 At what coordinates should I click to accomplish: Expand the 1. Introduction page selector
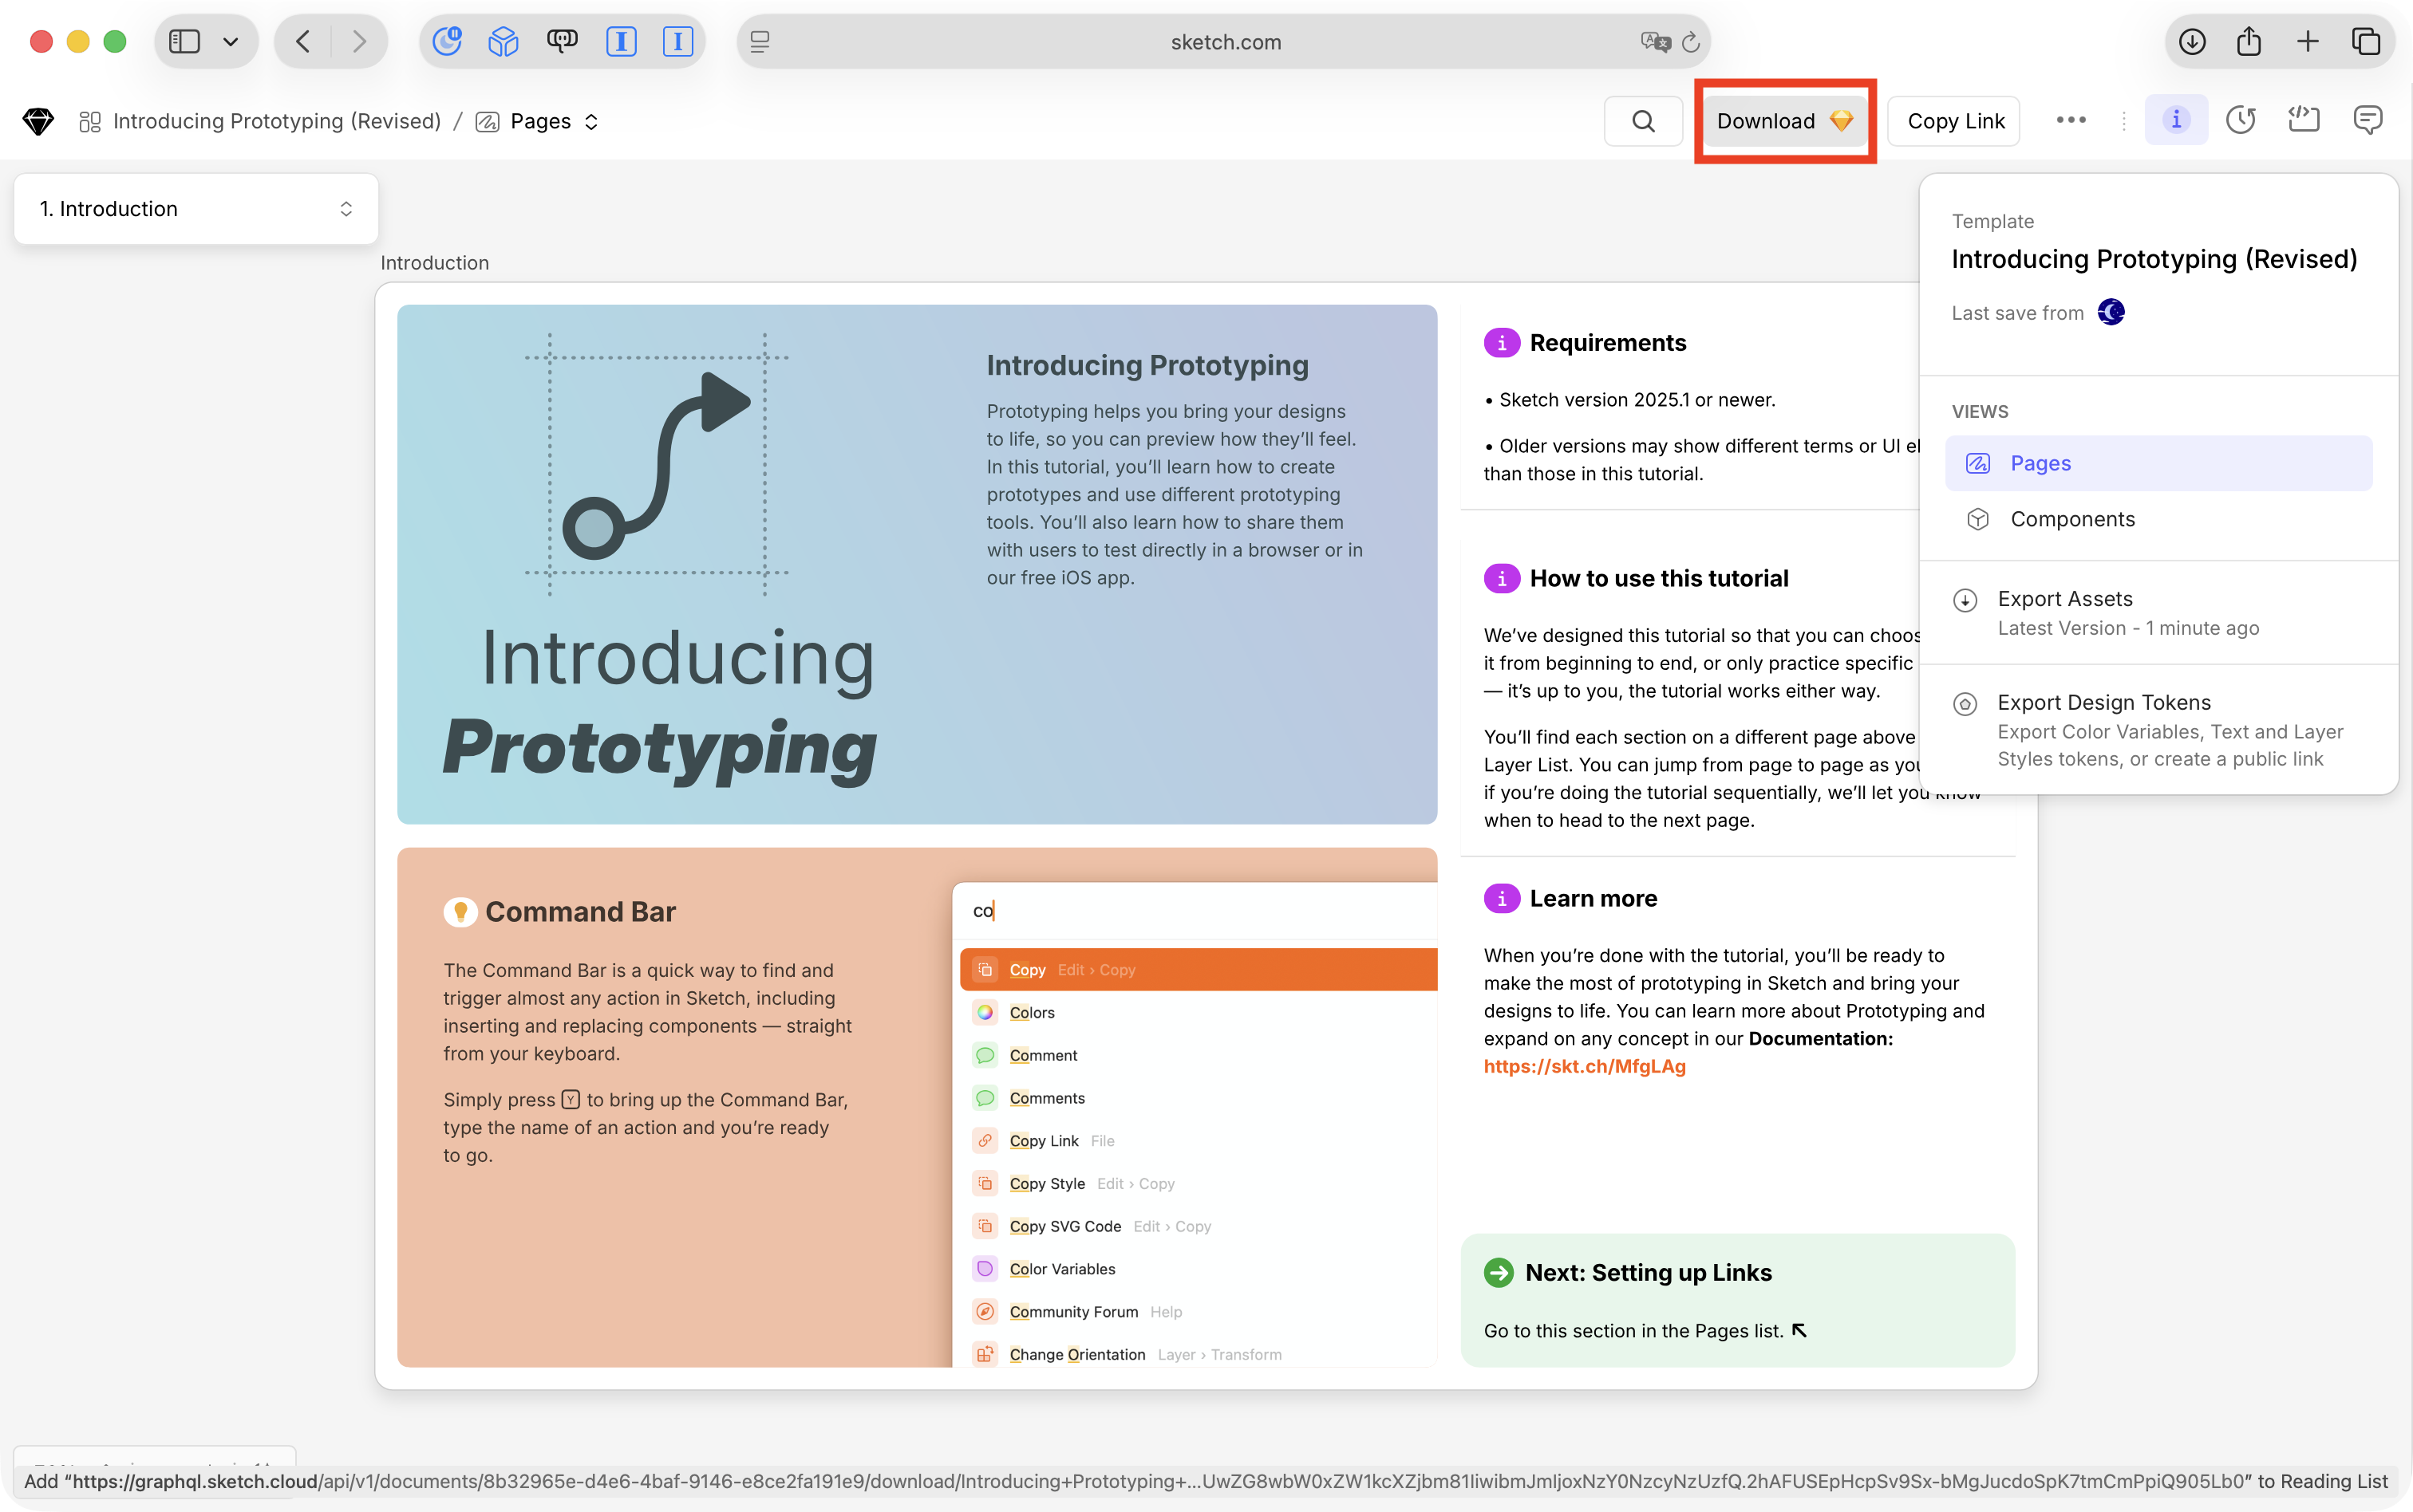196,209
